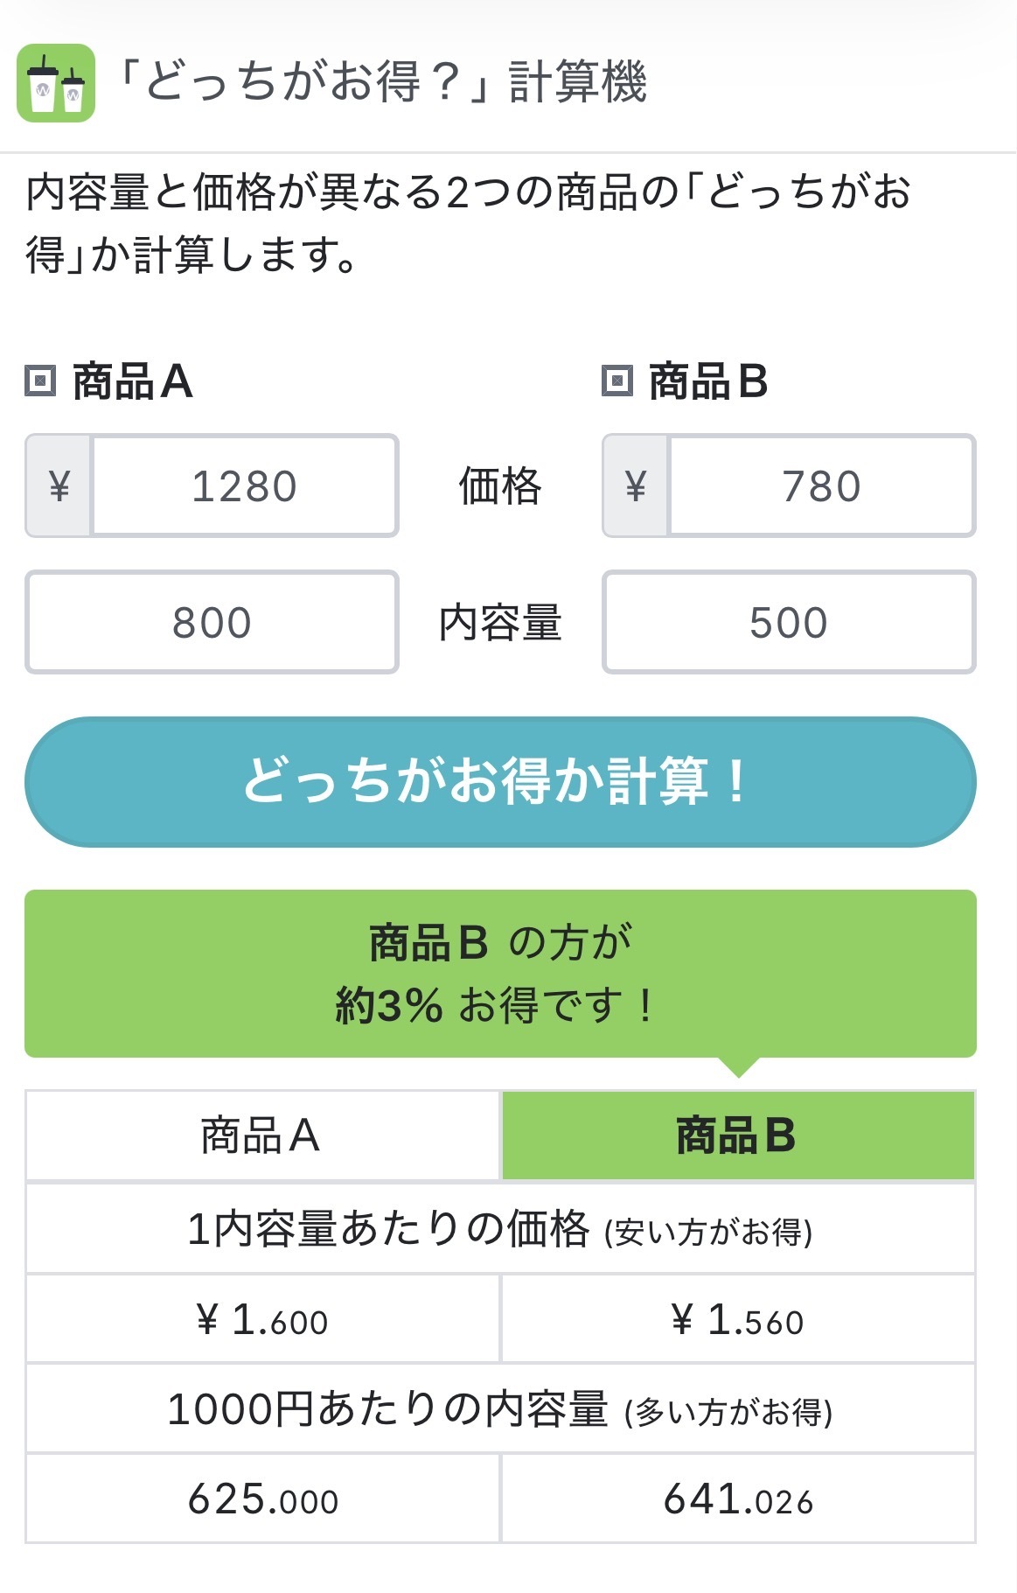Click the 「どっちがお得?」計算機 title
The height and width of the screenshot is (1593, 1017).
(383, 82)
